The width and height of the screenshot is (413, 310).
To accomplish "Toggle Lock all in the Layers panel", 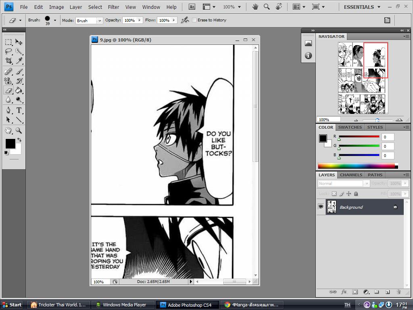I will pos(356,194).
